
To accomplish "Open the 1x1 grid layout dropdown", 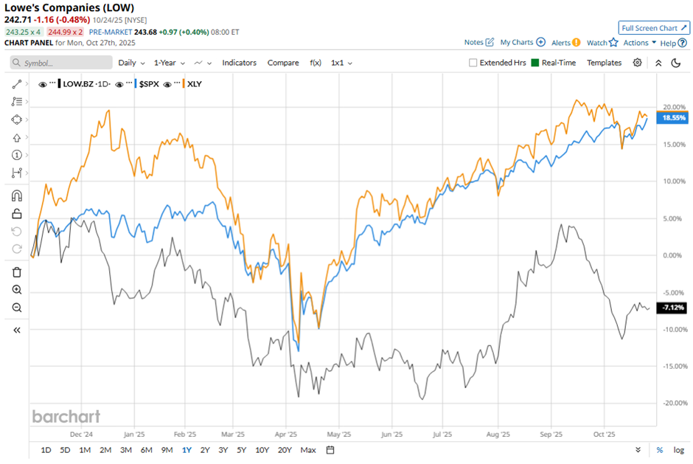I will [x=341, y=63].
